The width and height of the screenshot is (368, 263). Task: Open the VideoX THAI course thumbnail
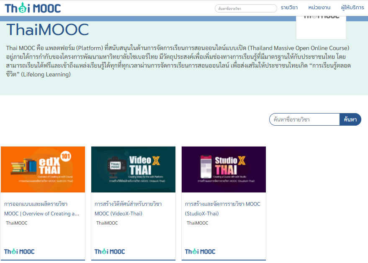coord(133,169)
